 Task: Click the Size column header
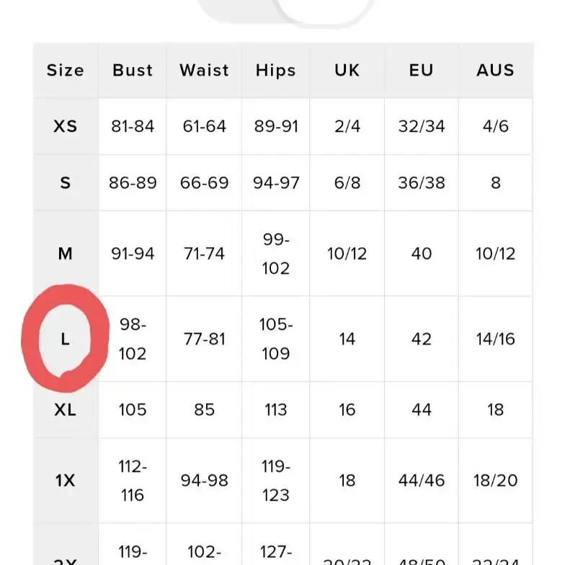(x=65, y=70)
